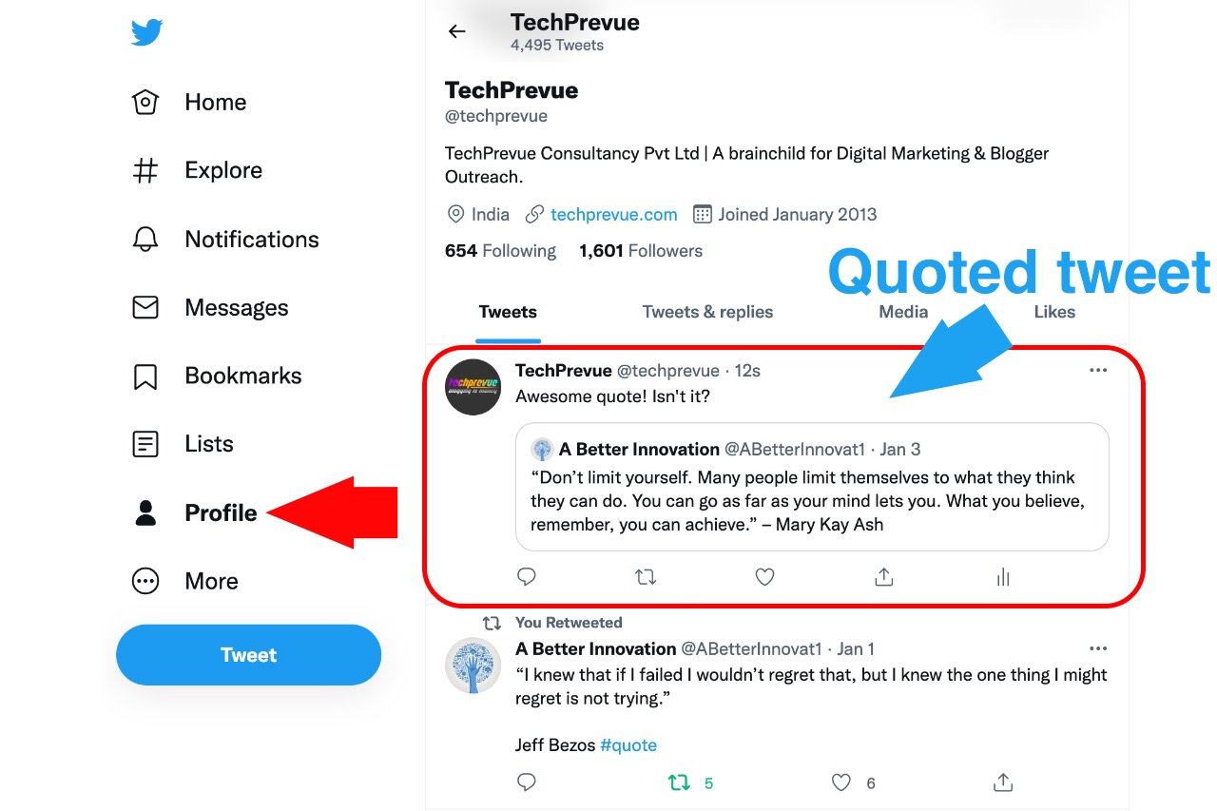Share the TechPrevue quoted tweet

click(x=884, y=576)
